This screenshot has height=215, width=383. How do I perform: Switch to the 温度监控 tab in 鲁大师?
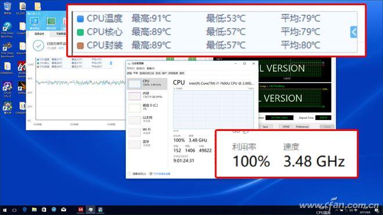click(x=39, y=34)
